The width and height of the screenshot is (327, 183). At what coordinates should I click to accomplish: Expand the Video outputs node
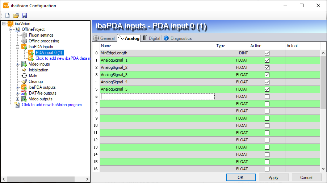click(x=17, y=99)
